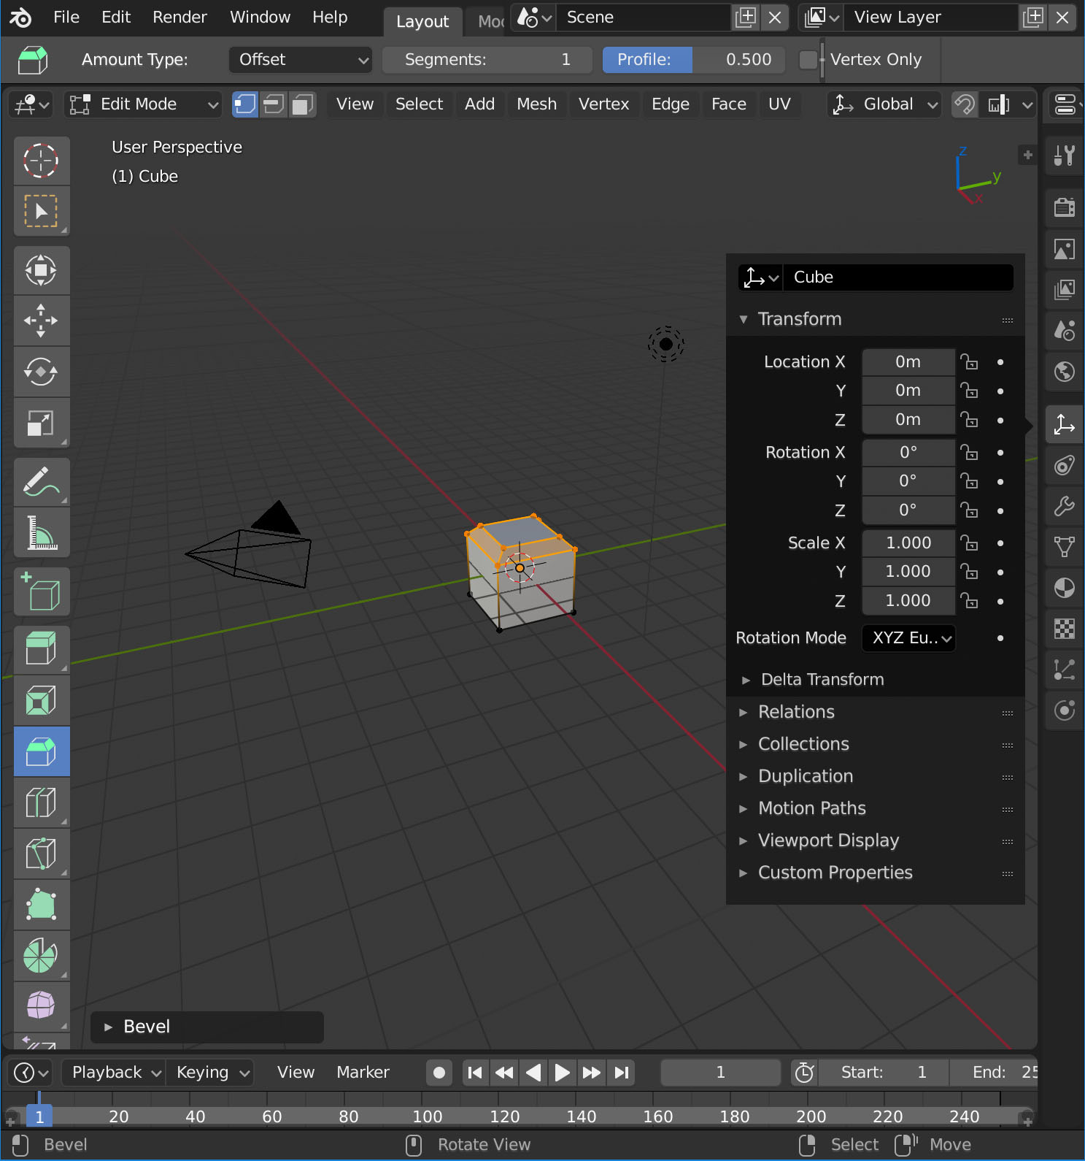Switch to vertex select mode

click(245, 104)
